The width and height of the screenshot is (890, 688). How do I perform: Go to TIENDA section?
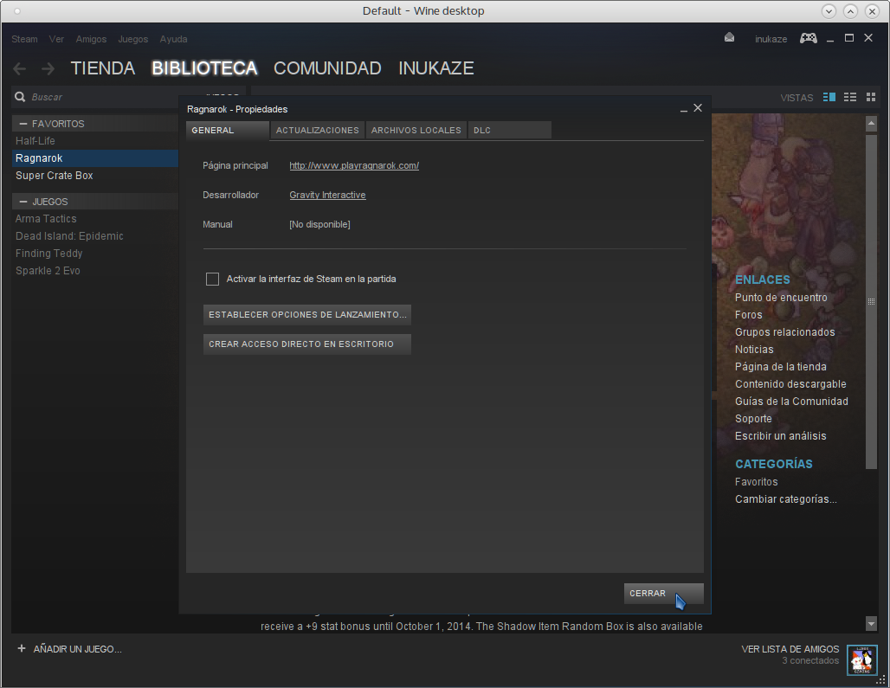point(103,68)
